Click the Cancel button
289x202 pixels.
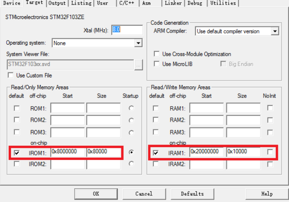[144, 194]
